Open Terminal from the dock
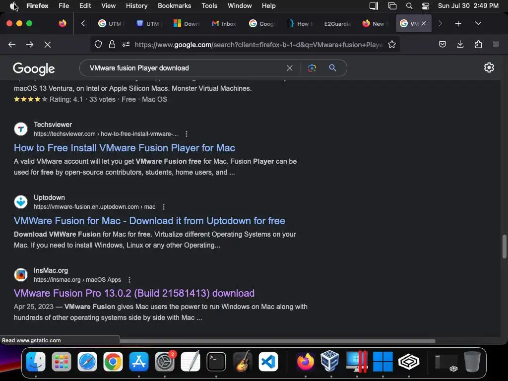Image resolution: width=508 pixels, height=381 pixels. pos(216,362)
